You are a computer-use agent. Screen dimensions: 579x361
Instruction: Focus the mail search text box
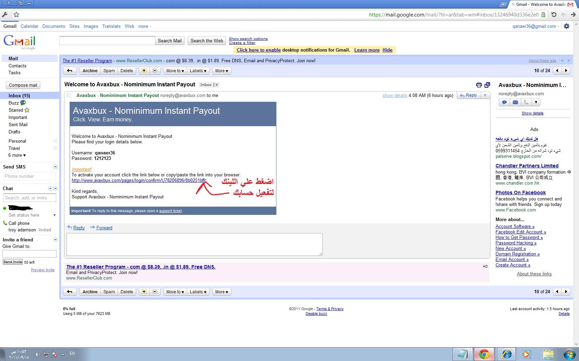click(x=107, y=41)
